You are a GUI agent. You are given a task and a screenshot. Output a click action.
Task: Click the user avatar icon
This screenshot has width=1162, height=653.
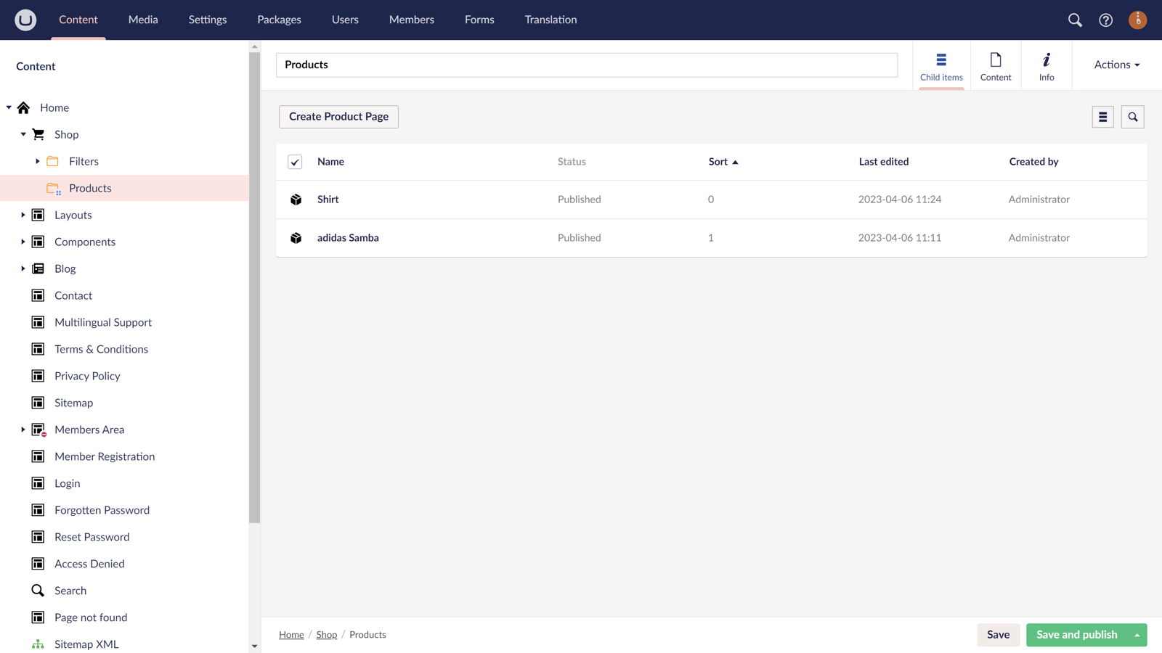pos(1137,20)
